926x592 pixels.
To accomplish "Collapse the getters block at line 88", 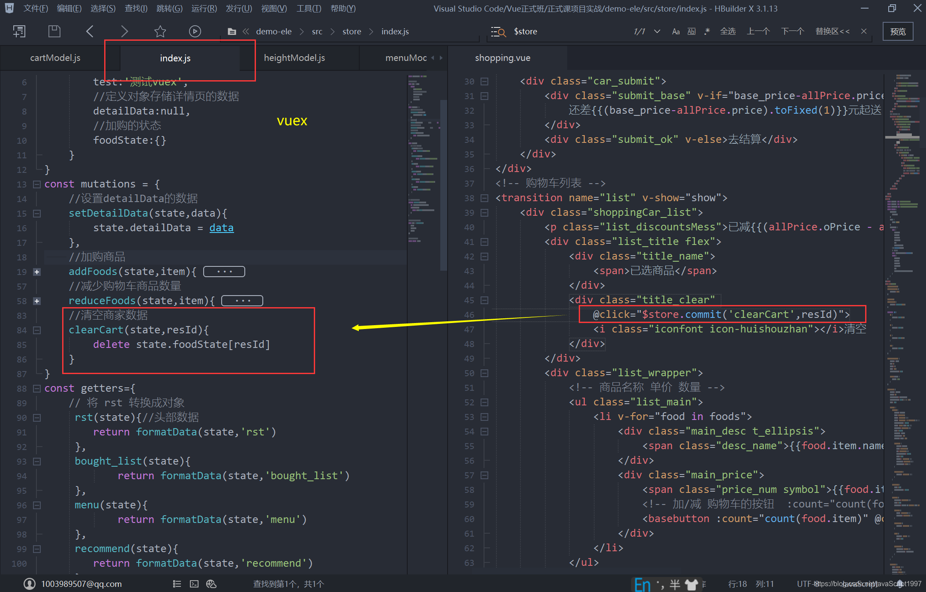I will [37, 389].
